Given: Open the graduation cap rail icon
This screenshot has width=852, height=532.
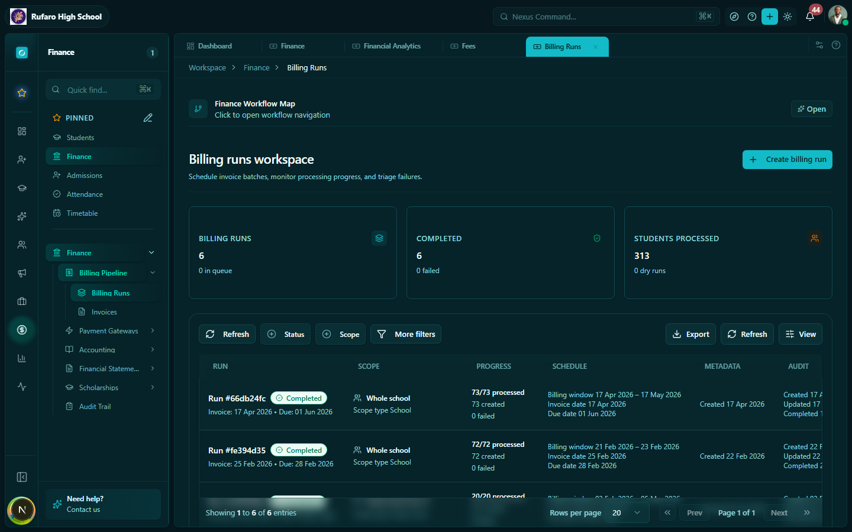Looking at the screenshot, I should pyautogui.click(x=22, y=188).
